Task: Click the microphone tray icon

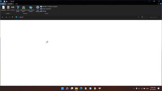Action: (137, 88)
